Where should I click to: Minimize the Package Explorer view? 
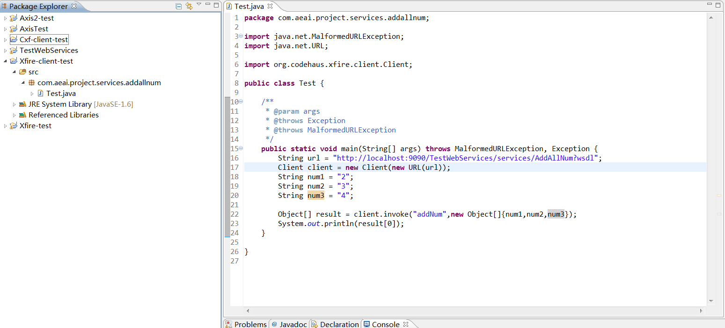click(x=208, y=4)
